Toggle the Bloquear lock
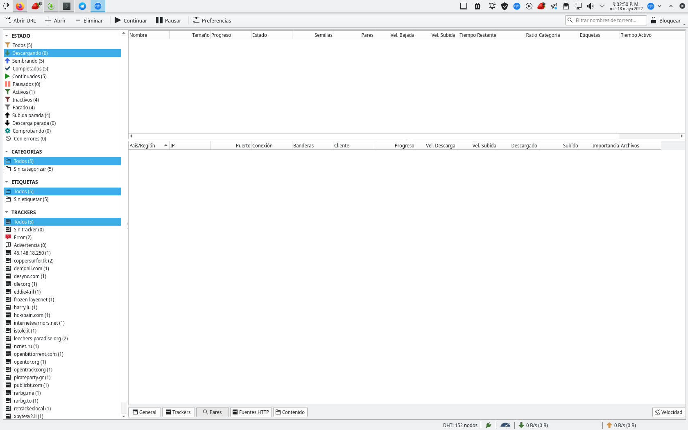This screenshot has width=688, height=430. (667, 20)
